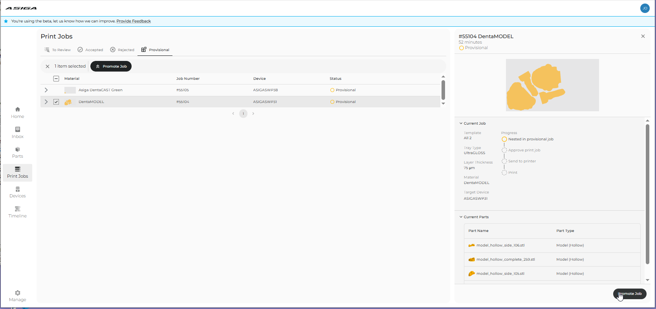Click the job list scrollbar thumb
Image resolution: width=656 pixels, height=309 pixels.
click(443, 90)
